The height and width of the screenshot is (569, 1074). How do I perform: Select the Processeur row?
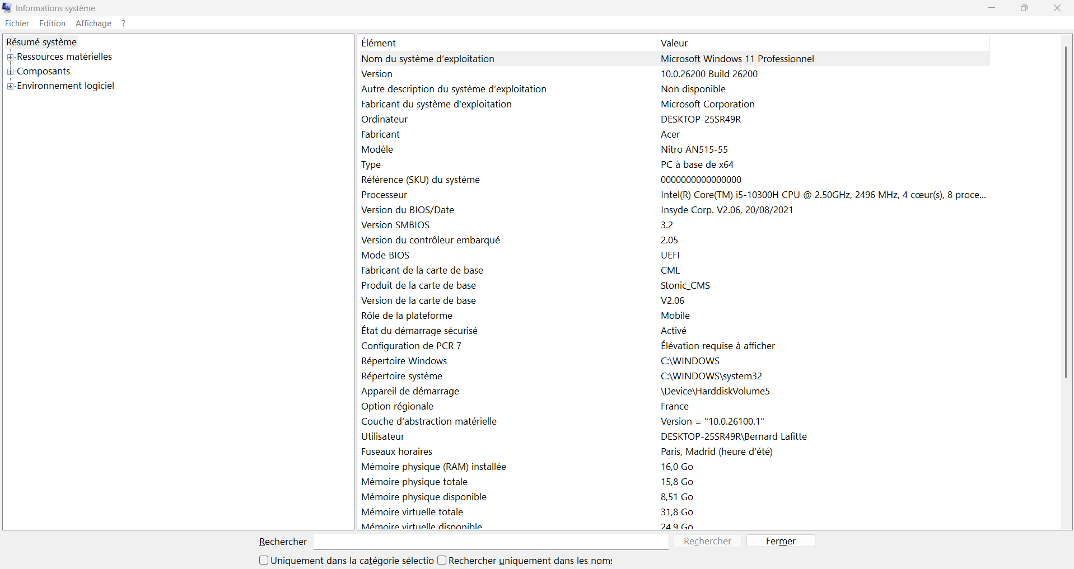pos(674,195)
